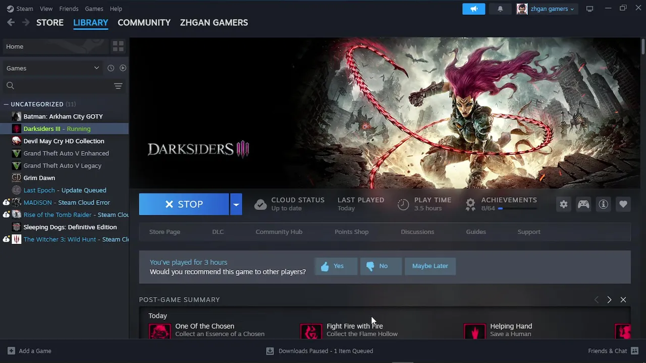This screenshot has width=646, height=363.
Task: Click thumbs down No recommend button
Action: 381,266
